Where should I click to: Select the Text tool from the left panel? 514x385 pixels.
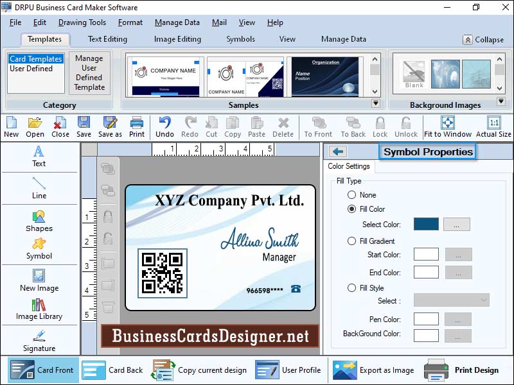39,158
